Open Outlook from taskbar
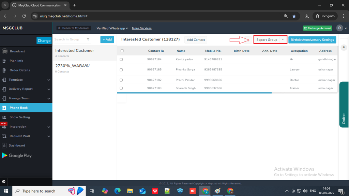Screen dimensions: 349x196 142,191
